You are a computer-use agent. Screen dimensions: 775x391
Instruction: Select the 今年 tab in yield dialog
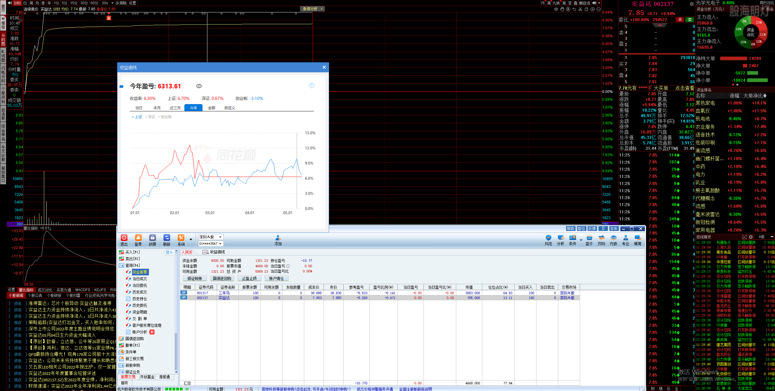click(x=193, y=108)
